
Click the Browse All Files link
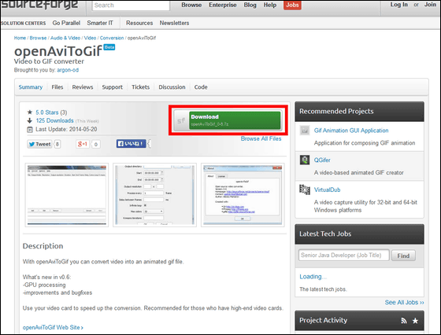(x=261, y=138)
